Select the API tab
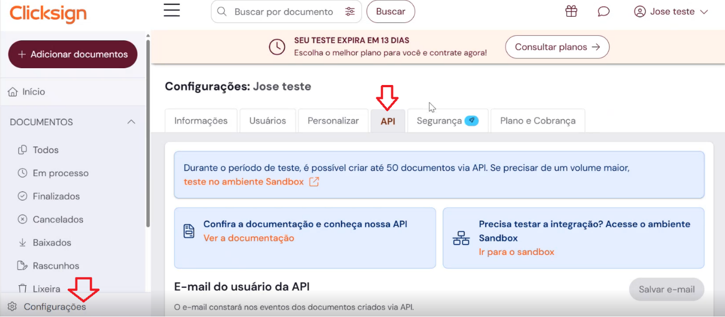The image size is (725, 317). pos(388,121)
